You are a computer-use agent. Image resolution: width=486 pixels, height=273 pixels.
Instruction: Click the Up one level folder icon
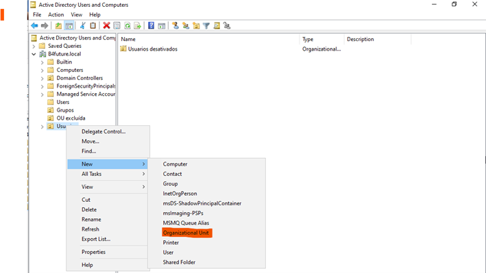[58, 26]
